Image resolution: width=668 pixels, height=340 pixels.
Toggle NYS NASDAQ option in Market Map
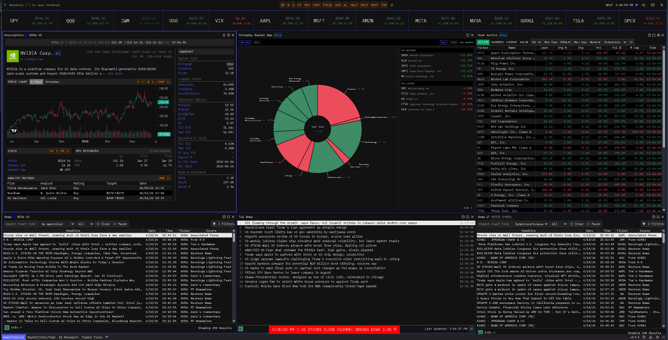click(x=466, y=42)
